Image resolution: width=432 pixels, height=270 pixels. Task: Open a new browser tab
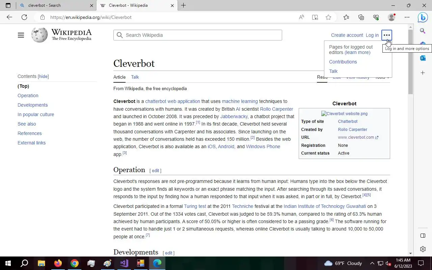(x=183, y=5)
